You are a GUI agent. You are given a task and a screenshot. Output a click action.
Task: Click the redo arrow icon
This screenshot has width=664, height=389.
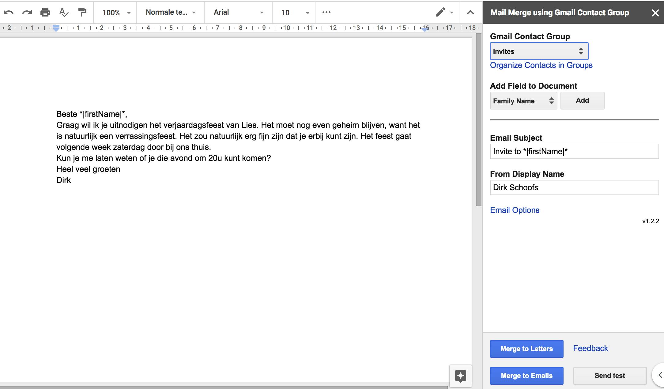pos(27,12)
